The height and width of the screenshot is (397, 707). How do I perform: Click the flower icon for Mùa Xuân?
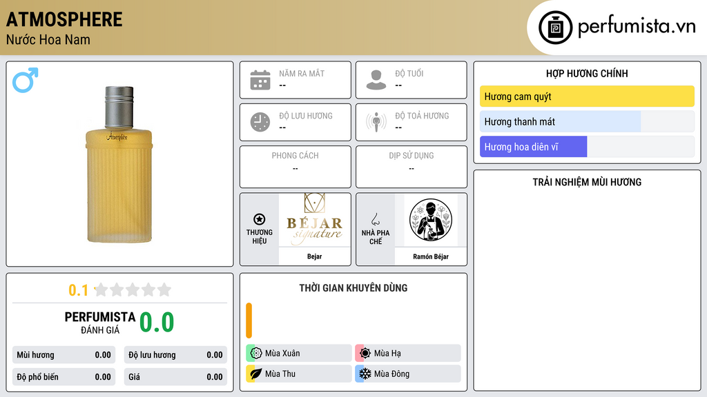tap(256, 354)
